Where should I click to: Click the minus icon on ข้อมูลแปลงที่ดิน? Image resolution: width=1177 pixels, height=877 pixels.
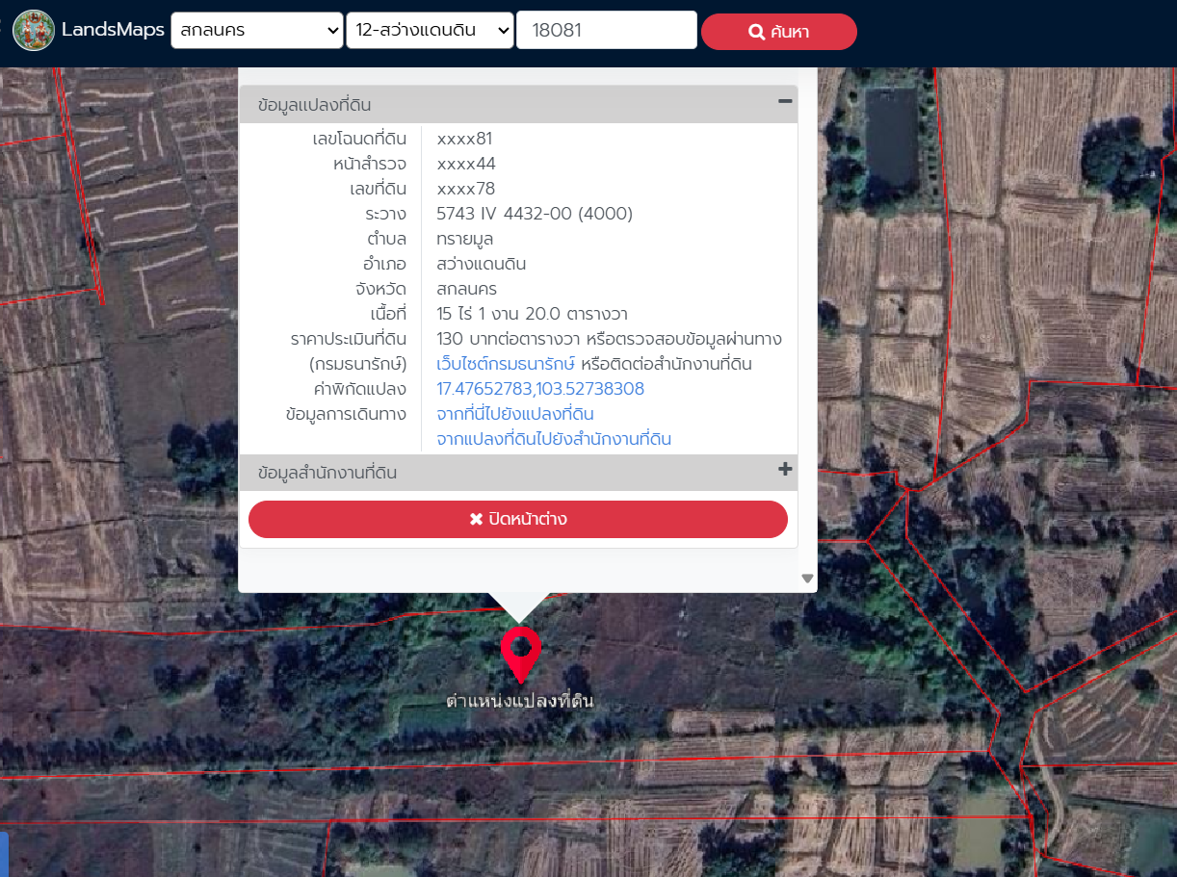[785, 101]
